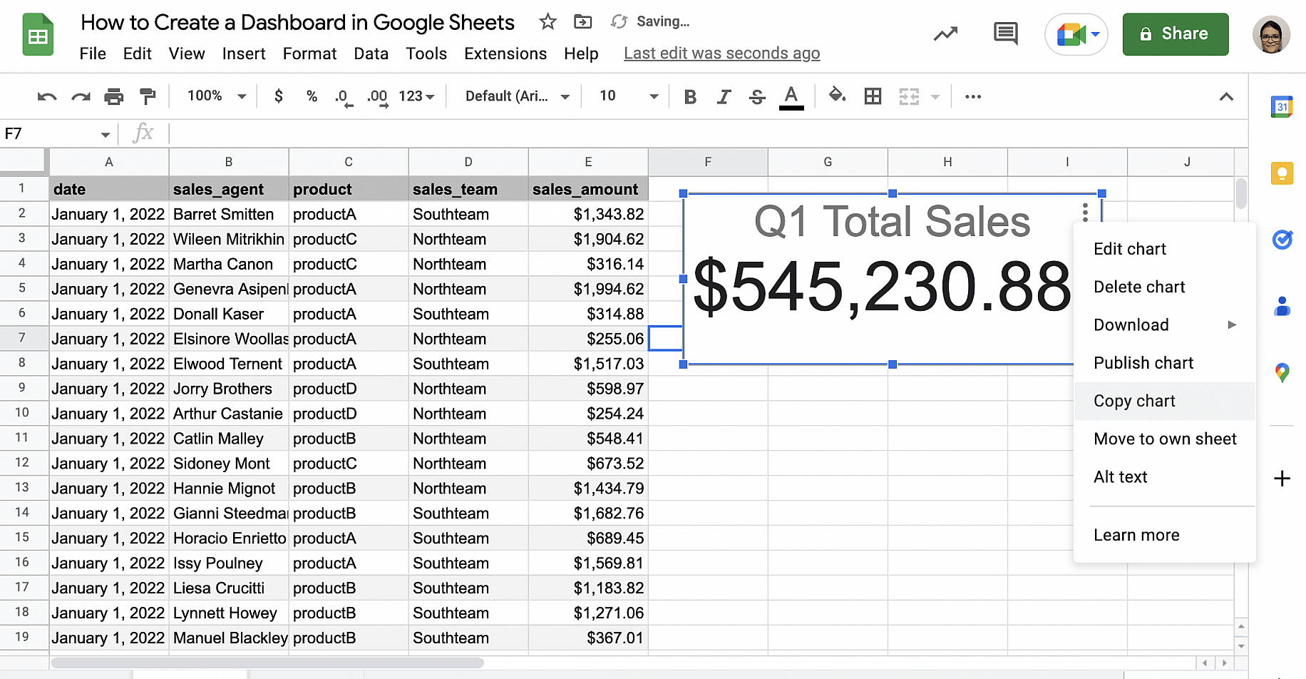
Task: Open Google Keep from the side panel
Action: tap(1282, 173)
